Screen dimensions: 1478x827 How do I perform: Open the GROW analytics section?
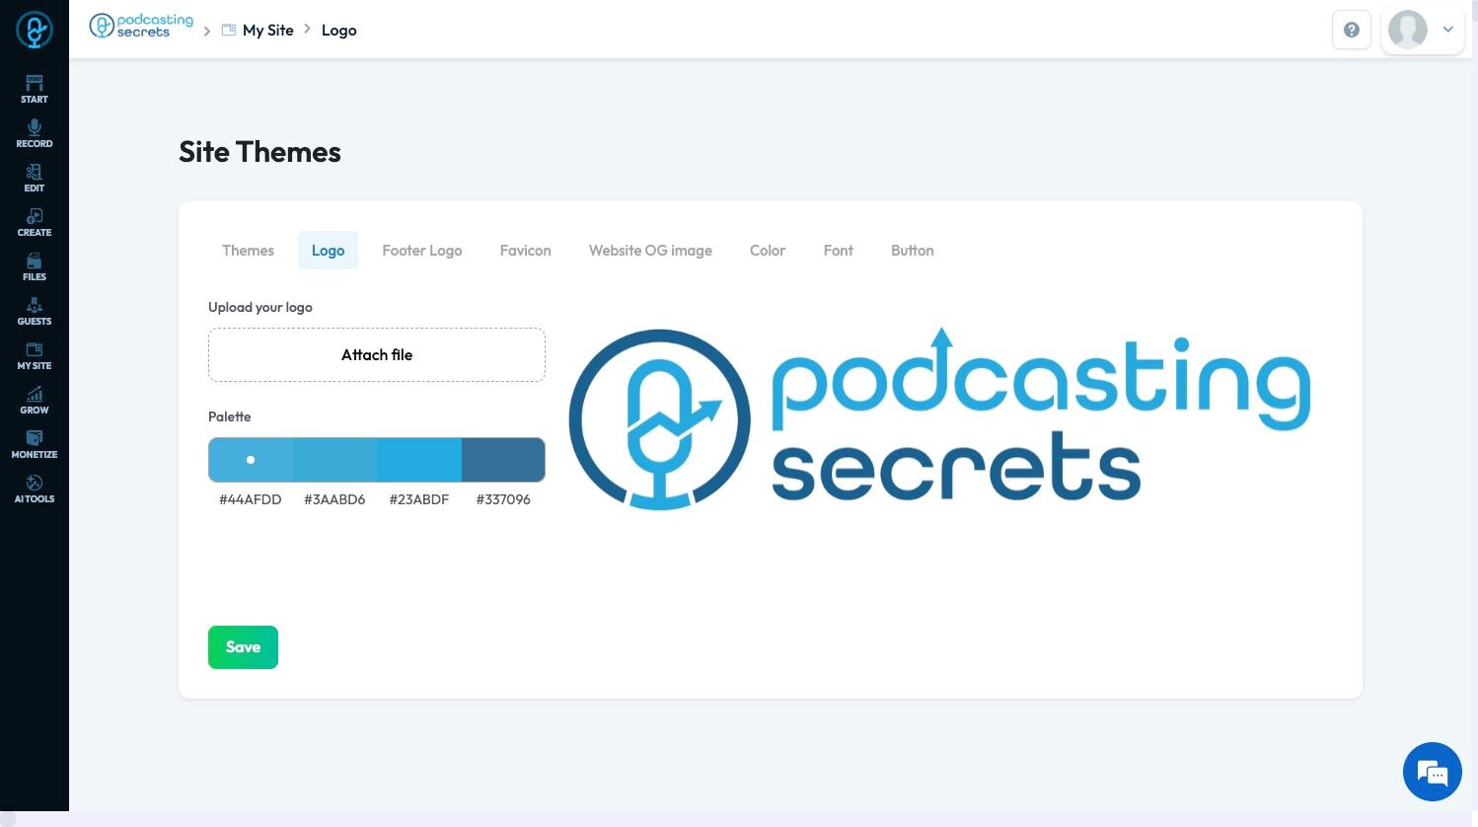35,401
